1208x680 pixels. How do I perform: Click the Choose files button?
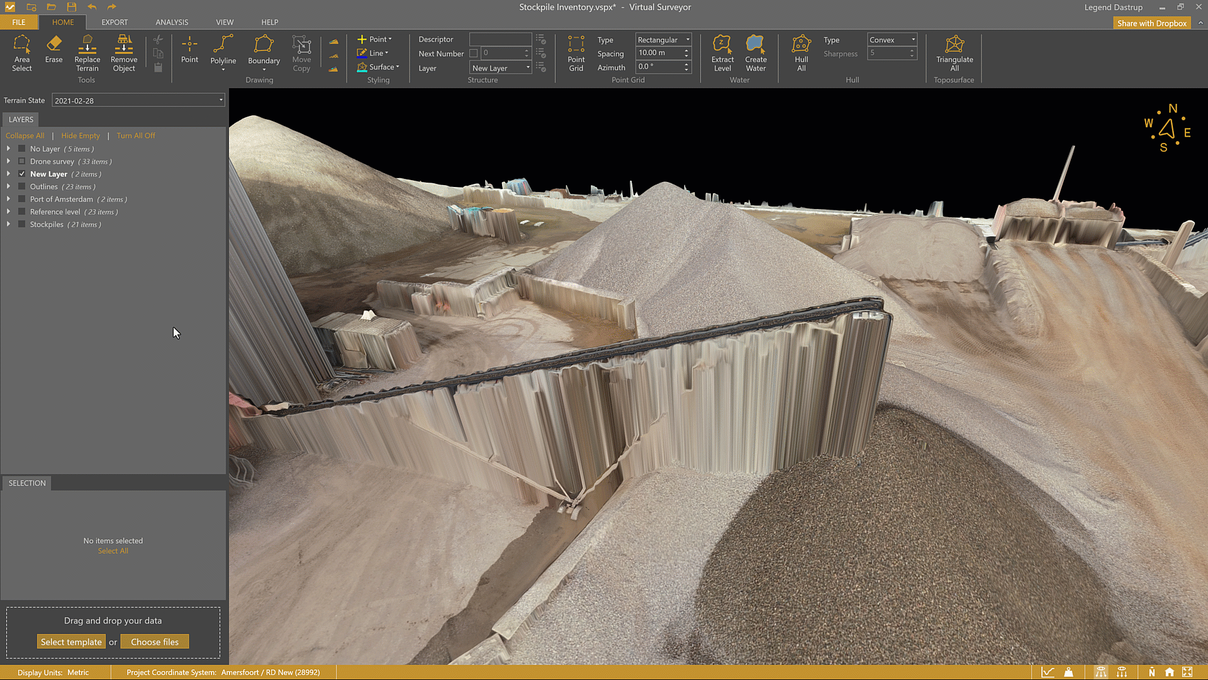(x=155, y=642)
